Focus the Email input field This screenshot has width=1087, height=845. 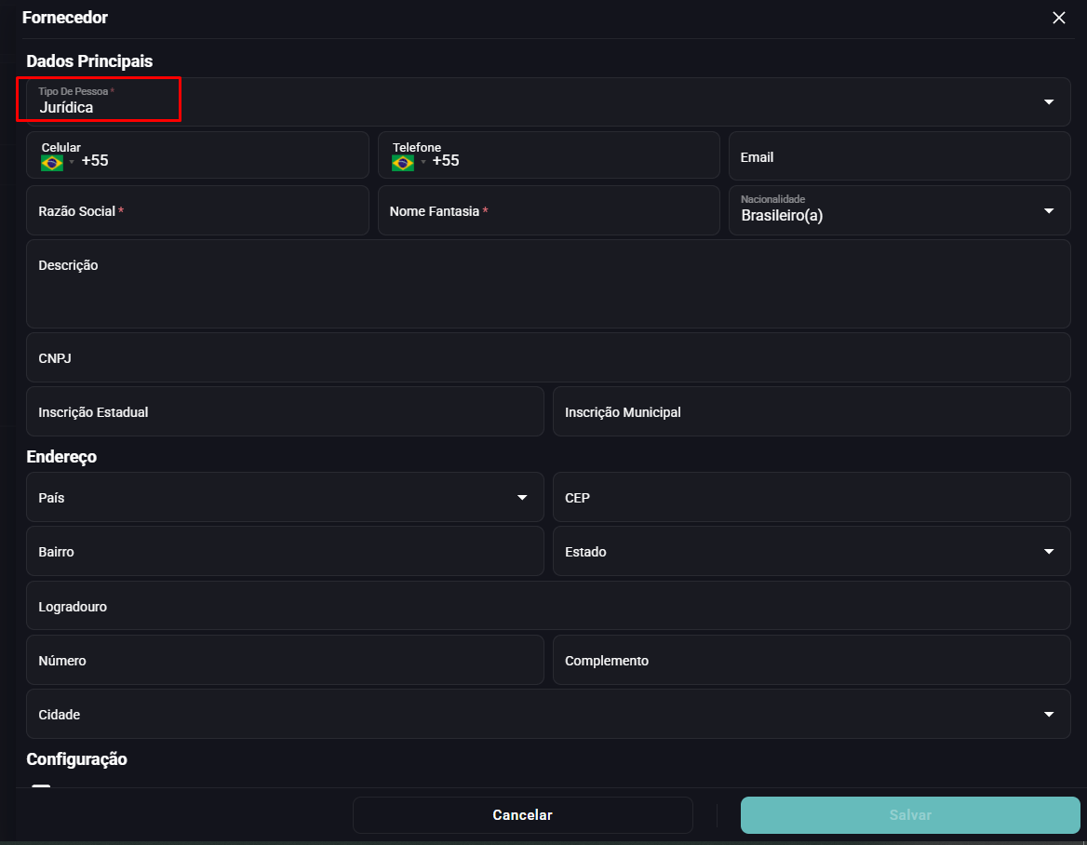point(900,156)
